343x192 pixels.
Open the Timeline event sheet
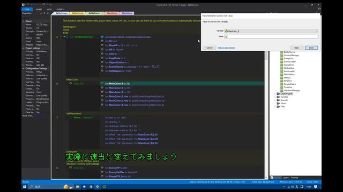coord(288,87)
